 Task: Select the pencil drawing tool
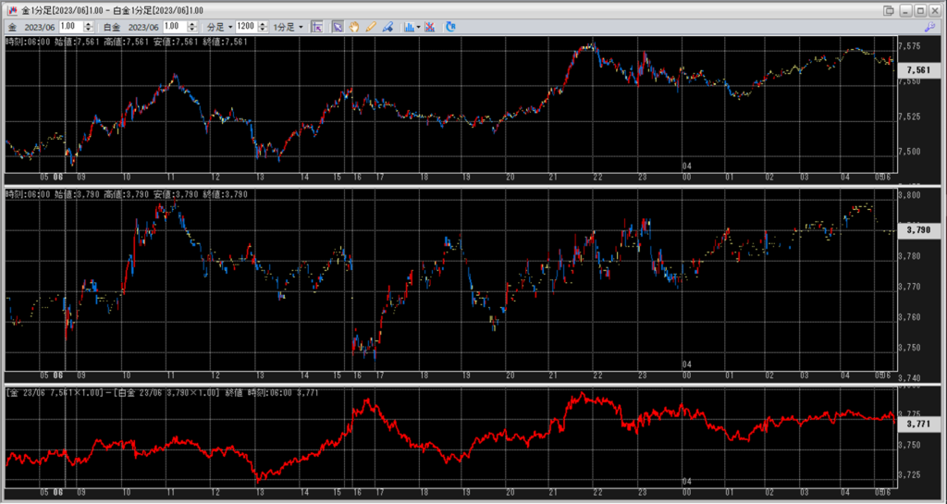[x=371, y=27]
